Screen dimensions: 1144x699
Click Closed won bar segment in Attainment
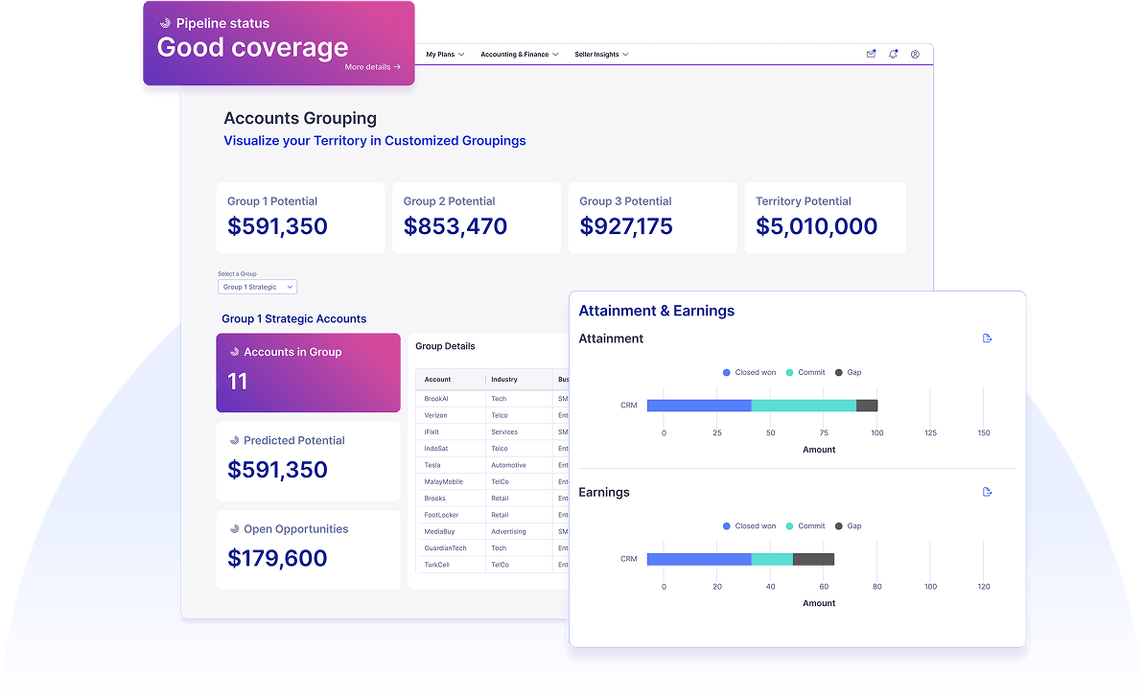(699, 406)
